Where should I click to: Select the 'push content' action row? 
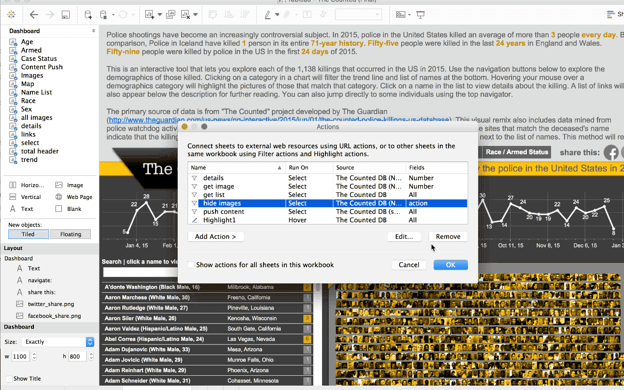tap(327, 212)
